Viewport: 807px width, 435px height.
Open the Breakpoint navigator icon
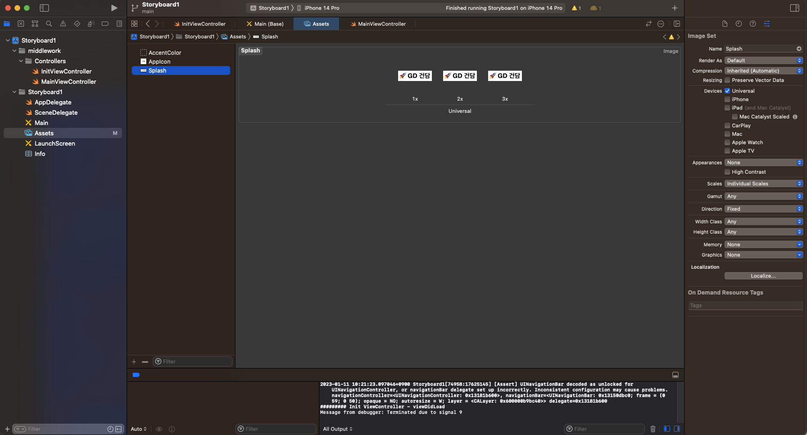click(105, 24)
